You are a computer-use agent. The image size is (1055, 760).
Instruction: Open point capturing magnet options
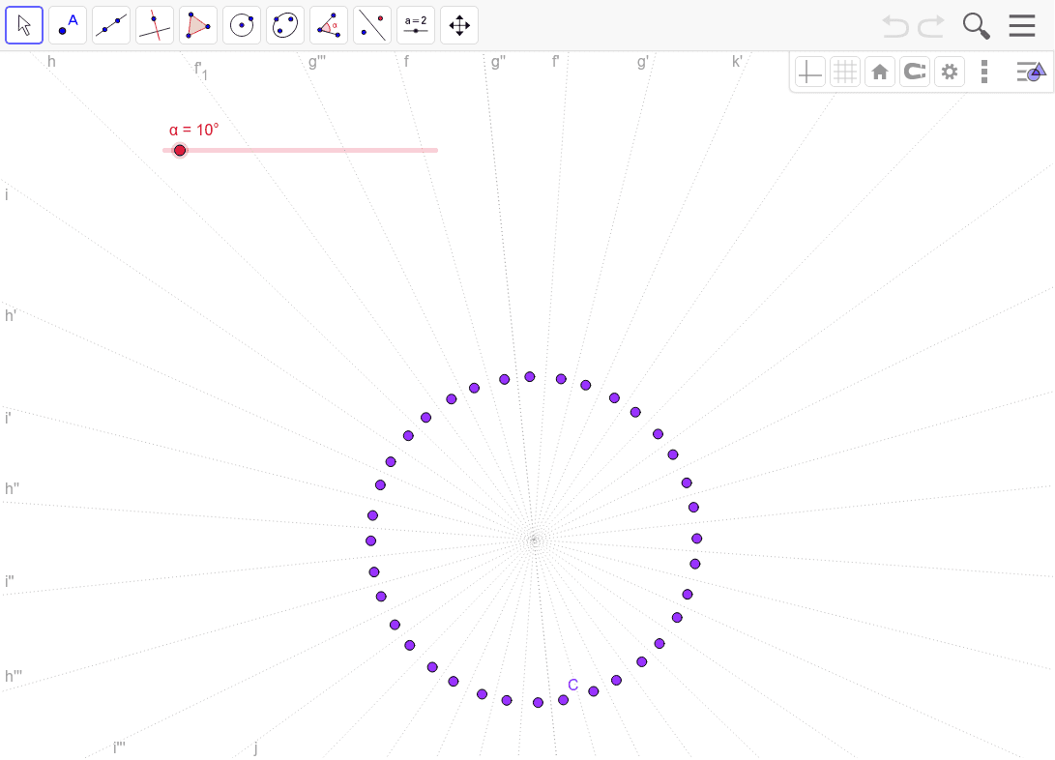point(915,72)
